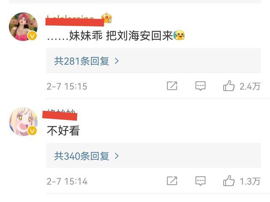Viewport: 270px width, 202px height.
Task: Tap reply icon on the 15:15 comment
Action: coord(200,86)
